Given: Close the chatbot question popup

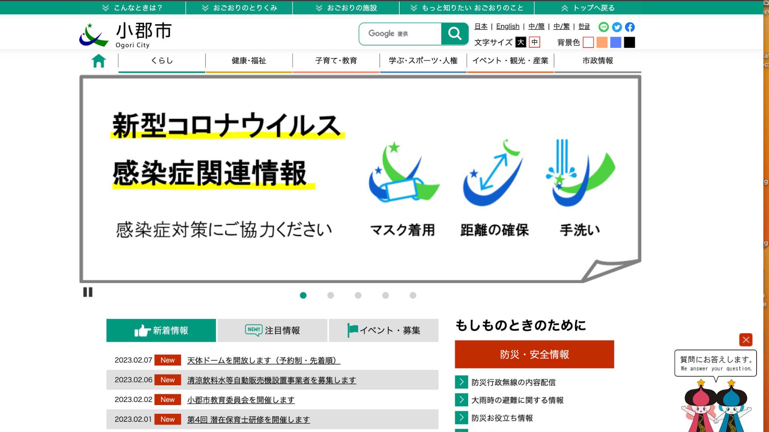Looking at the screenshot, I should (x=746, y=340).
